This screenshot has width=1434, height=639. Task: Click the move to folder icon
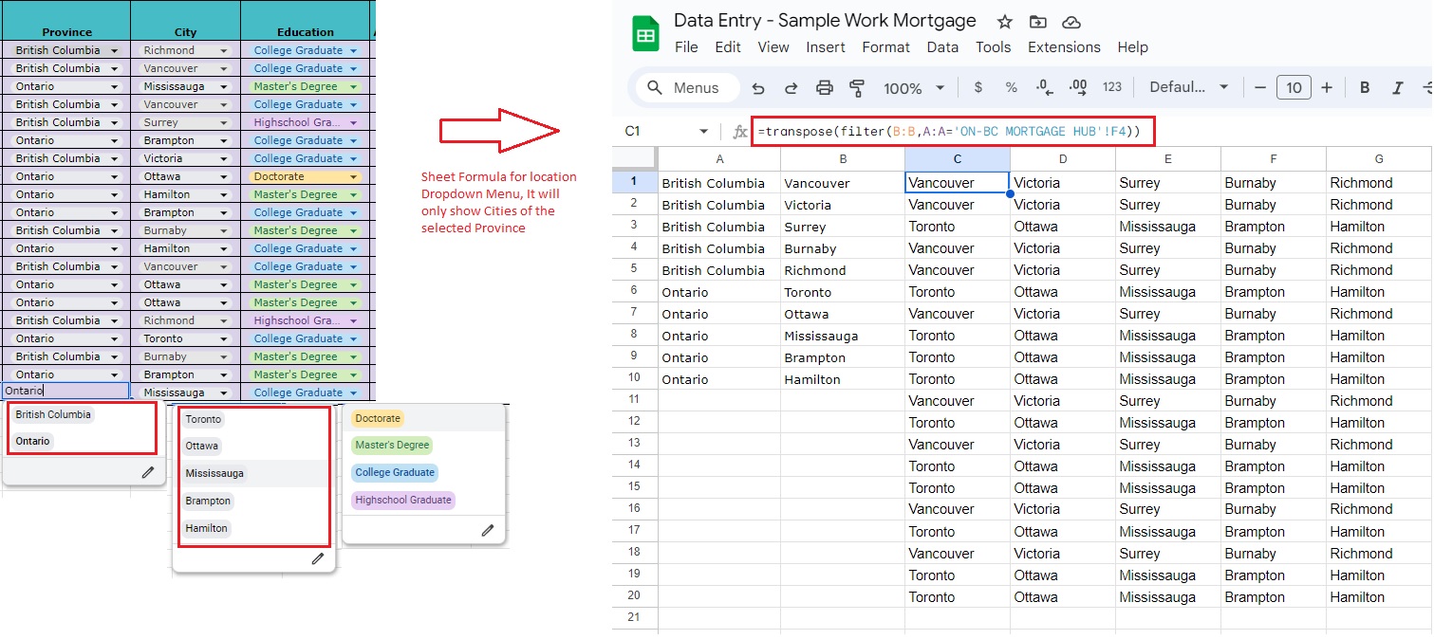pos(1037,22)
